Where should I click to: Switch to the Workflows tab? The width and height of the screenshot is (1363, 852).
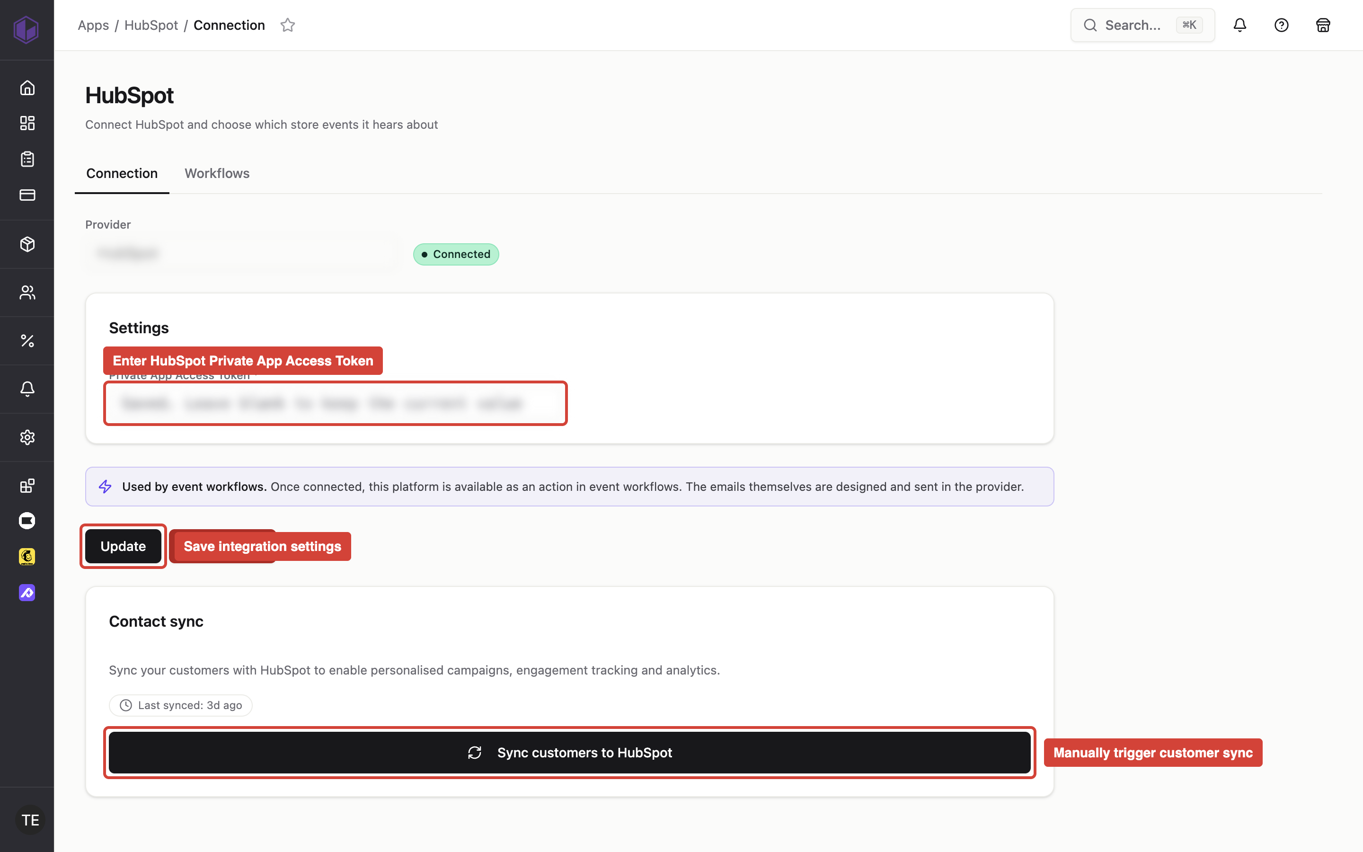click(217, 174)
